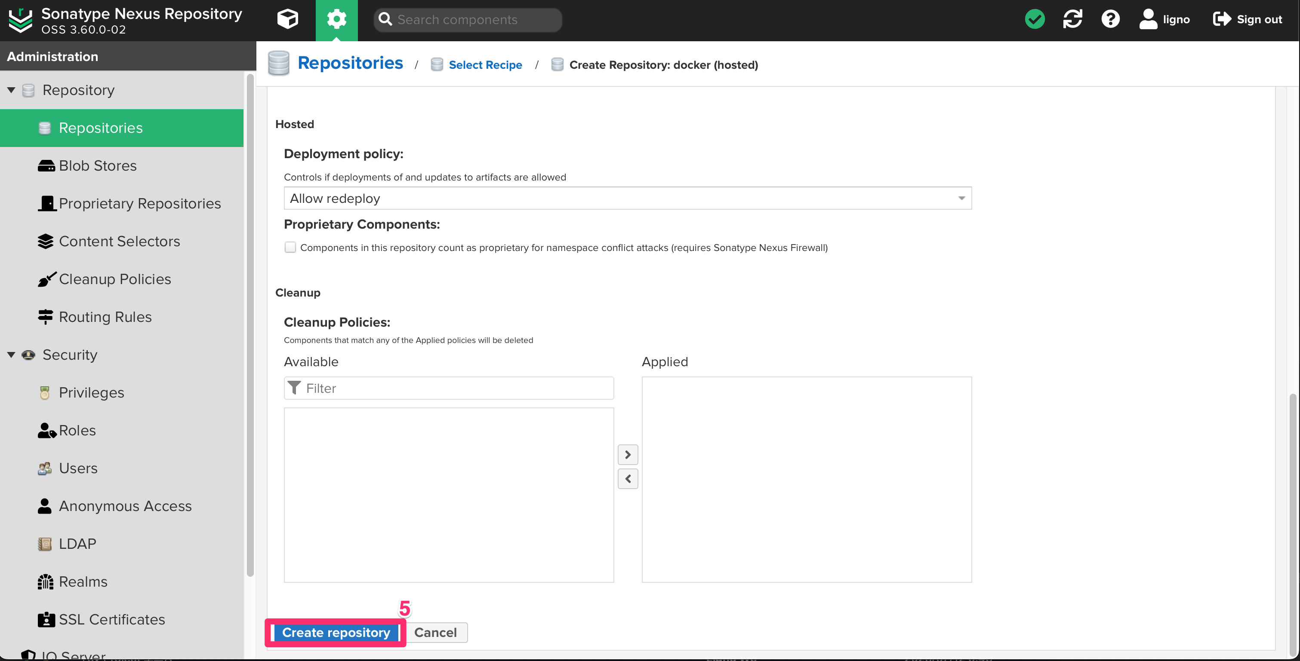Screen dimensions: 1300x661
Task: Open the Deployment policy dropdown
Action: pyautogui.click(x=961, y=198)
